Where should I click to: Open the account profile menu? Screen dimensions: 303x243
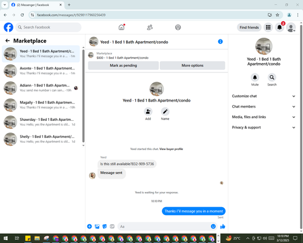(291, 27)
